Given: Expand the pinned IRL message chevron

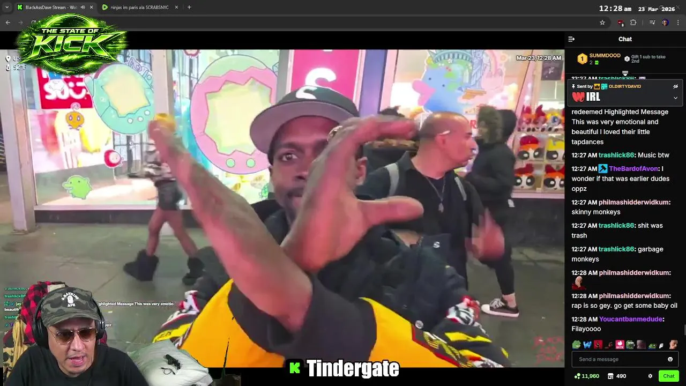Looking at the screenshot, I should [x=675, y=98].
